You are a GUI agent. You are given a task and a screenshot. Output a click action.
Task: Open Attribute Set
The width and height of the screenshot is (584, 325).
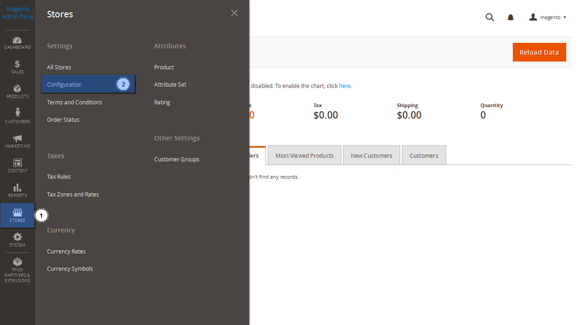(x=170, y=84)
